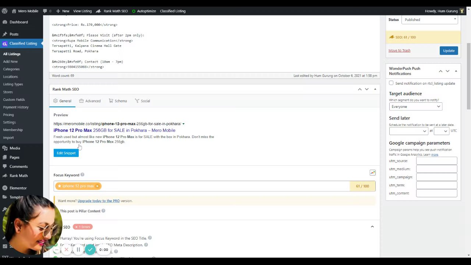Open the Schema tab in Rank Math
This screenshot has height=265, width=471.
(x=118, y=101)
